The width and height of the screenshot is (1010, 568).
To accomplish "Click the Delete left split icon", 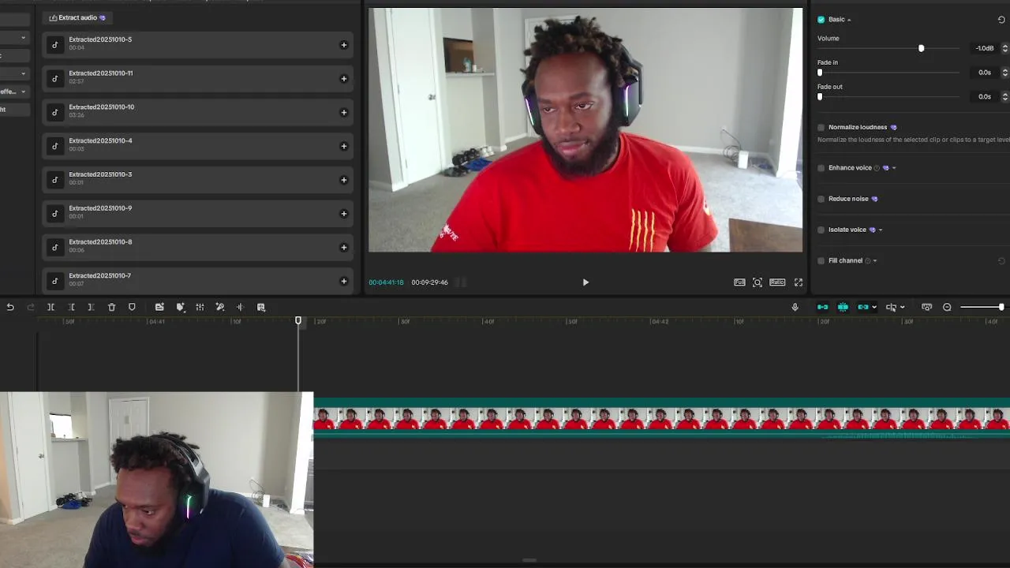I will tap(71, 307).
